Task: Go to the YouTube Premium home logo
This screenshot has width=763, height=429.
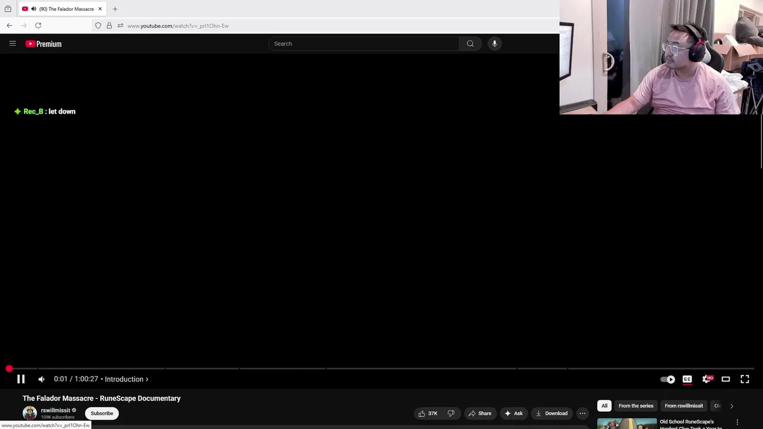Action: pos(44,43)
